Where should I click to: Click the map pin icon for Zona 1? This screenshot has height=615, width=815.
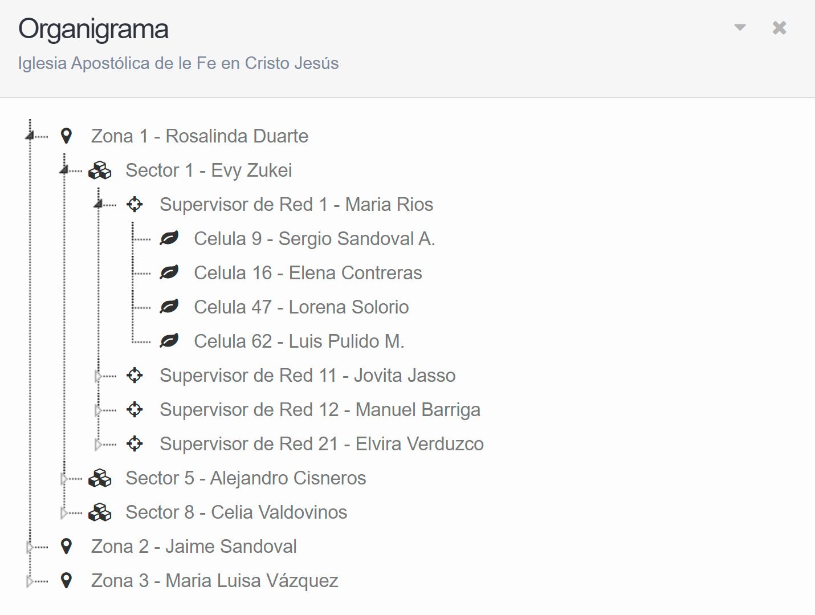click(x=67, y=136)
